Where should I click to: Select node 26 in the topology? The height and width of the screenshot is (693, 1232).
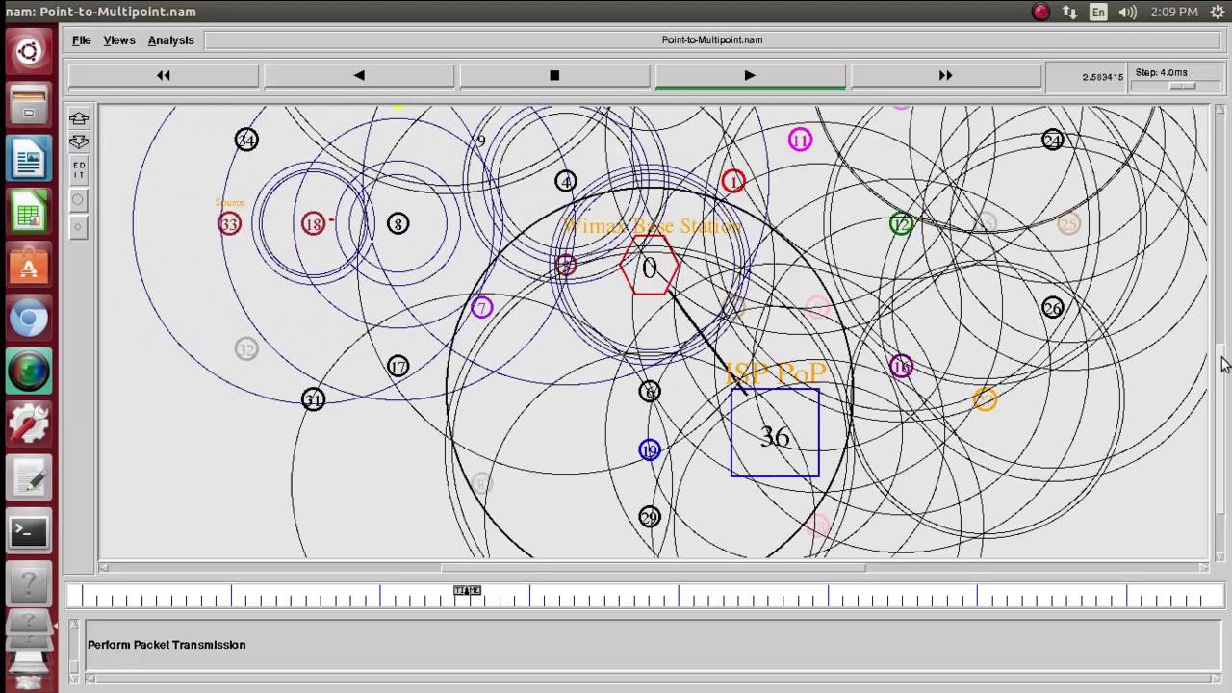click(1052, 308)
